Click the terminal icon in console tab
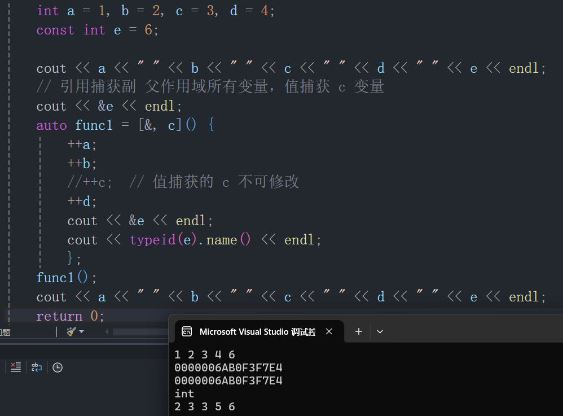 (187, 331)
